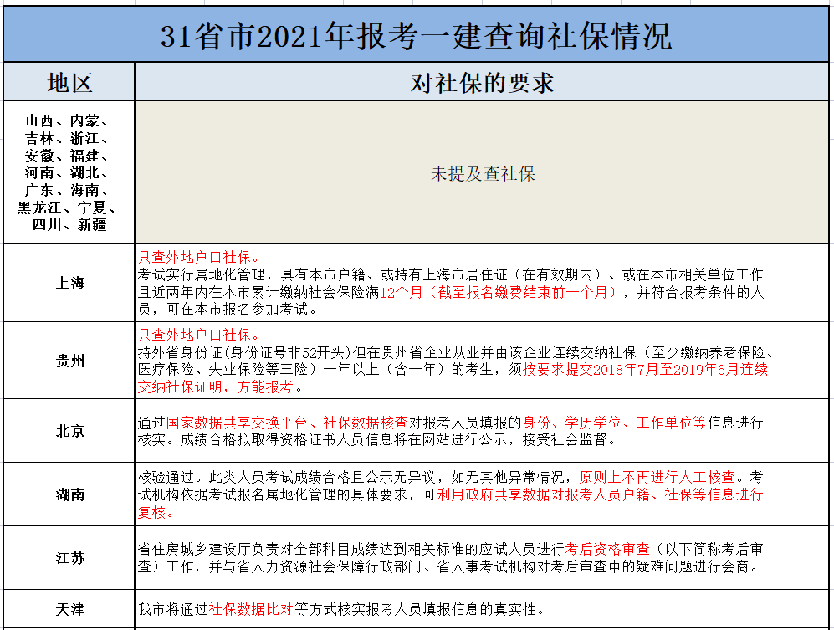Click the Tianjin cell mentioning '社保数据比对'
Image resolution: width=834 pixels, height=630 pixels.
tap(482, 609)
